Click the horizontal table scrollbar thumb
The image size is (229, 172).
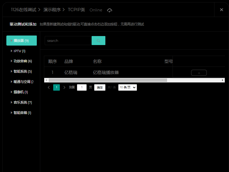point(108,80)
